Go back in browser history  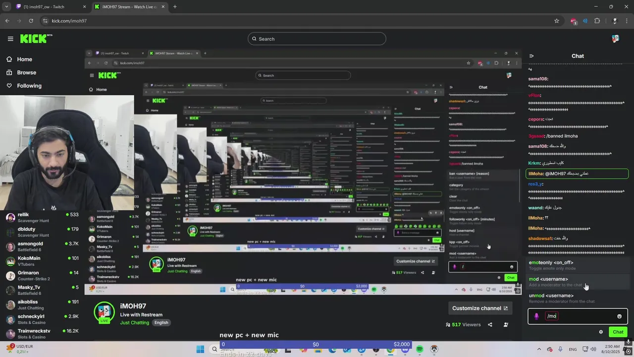(7, 21)
